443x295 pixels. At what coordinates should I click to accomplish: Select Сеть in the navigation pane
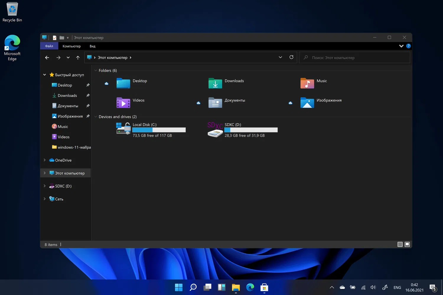click(x=59, y=199)
